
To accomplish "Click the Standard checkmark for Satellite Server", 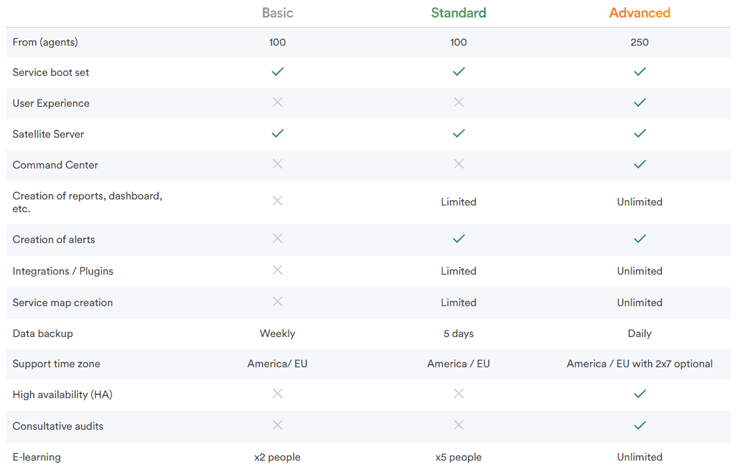I will click(459, 134).
